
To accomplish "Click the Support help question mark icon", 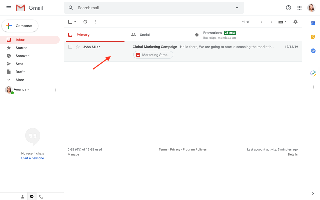I will [x=288, y=8].
